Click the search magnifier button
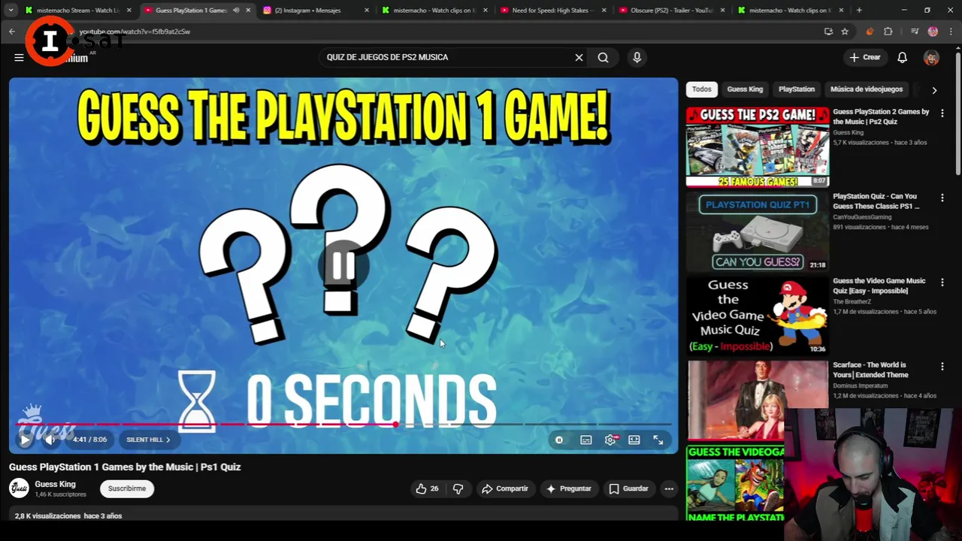 pyautogui.click(x=603, y=57)
